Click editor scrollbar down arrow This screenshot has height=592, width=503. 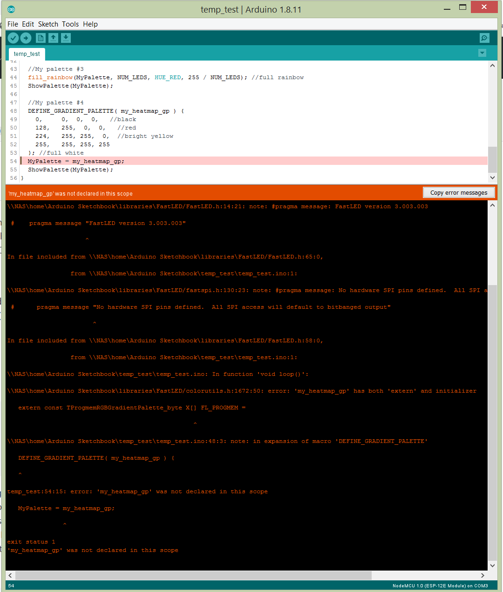[x=492, y=177]
